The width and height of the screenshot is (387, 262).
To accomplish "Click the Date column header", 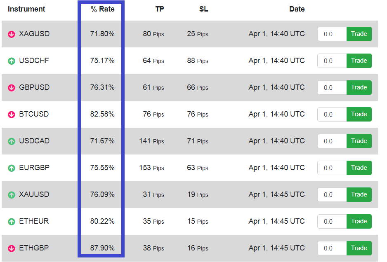I will click(x=297, y=9).
